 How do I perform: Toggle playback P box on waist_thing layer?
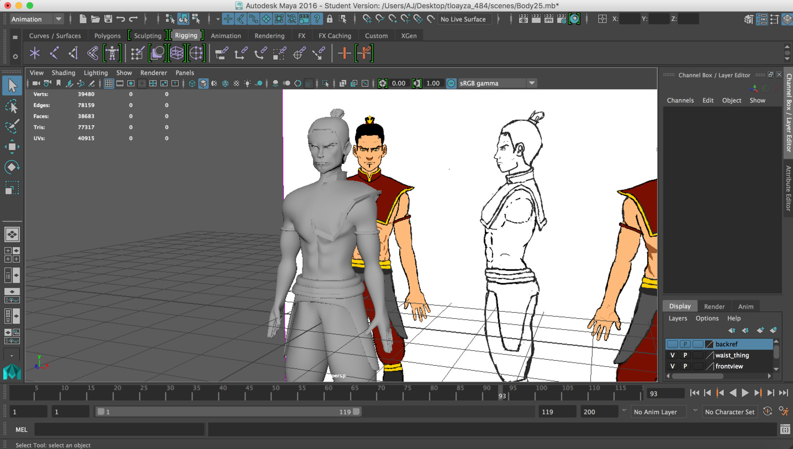coord(685,355)
